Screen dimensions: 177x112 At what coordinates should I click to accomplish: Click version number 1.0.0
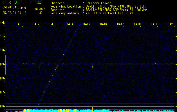38,3
